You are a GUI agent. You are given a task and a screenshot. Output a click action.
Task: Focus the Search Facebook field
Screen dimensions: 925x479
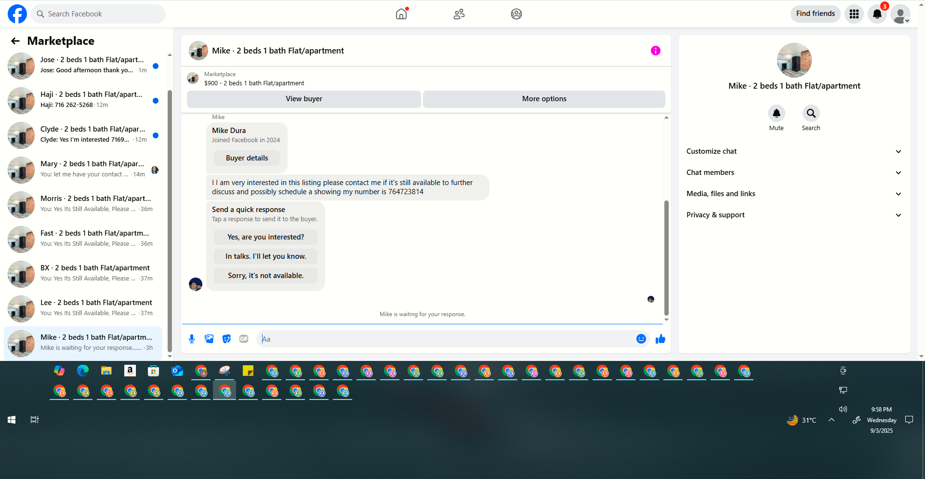pos(98,14)
